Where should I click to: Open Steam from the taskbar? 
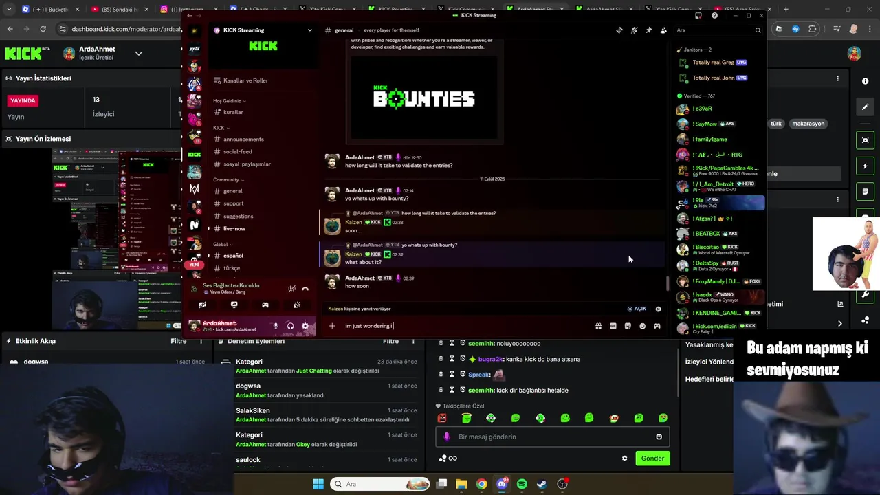click(542, 484)
